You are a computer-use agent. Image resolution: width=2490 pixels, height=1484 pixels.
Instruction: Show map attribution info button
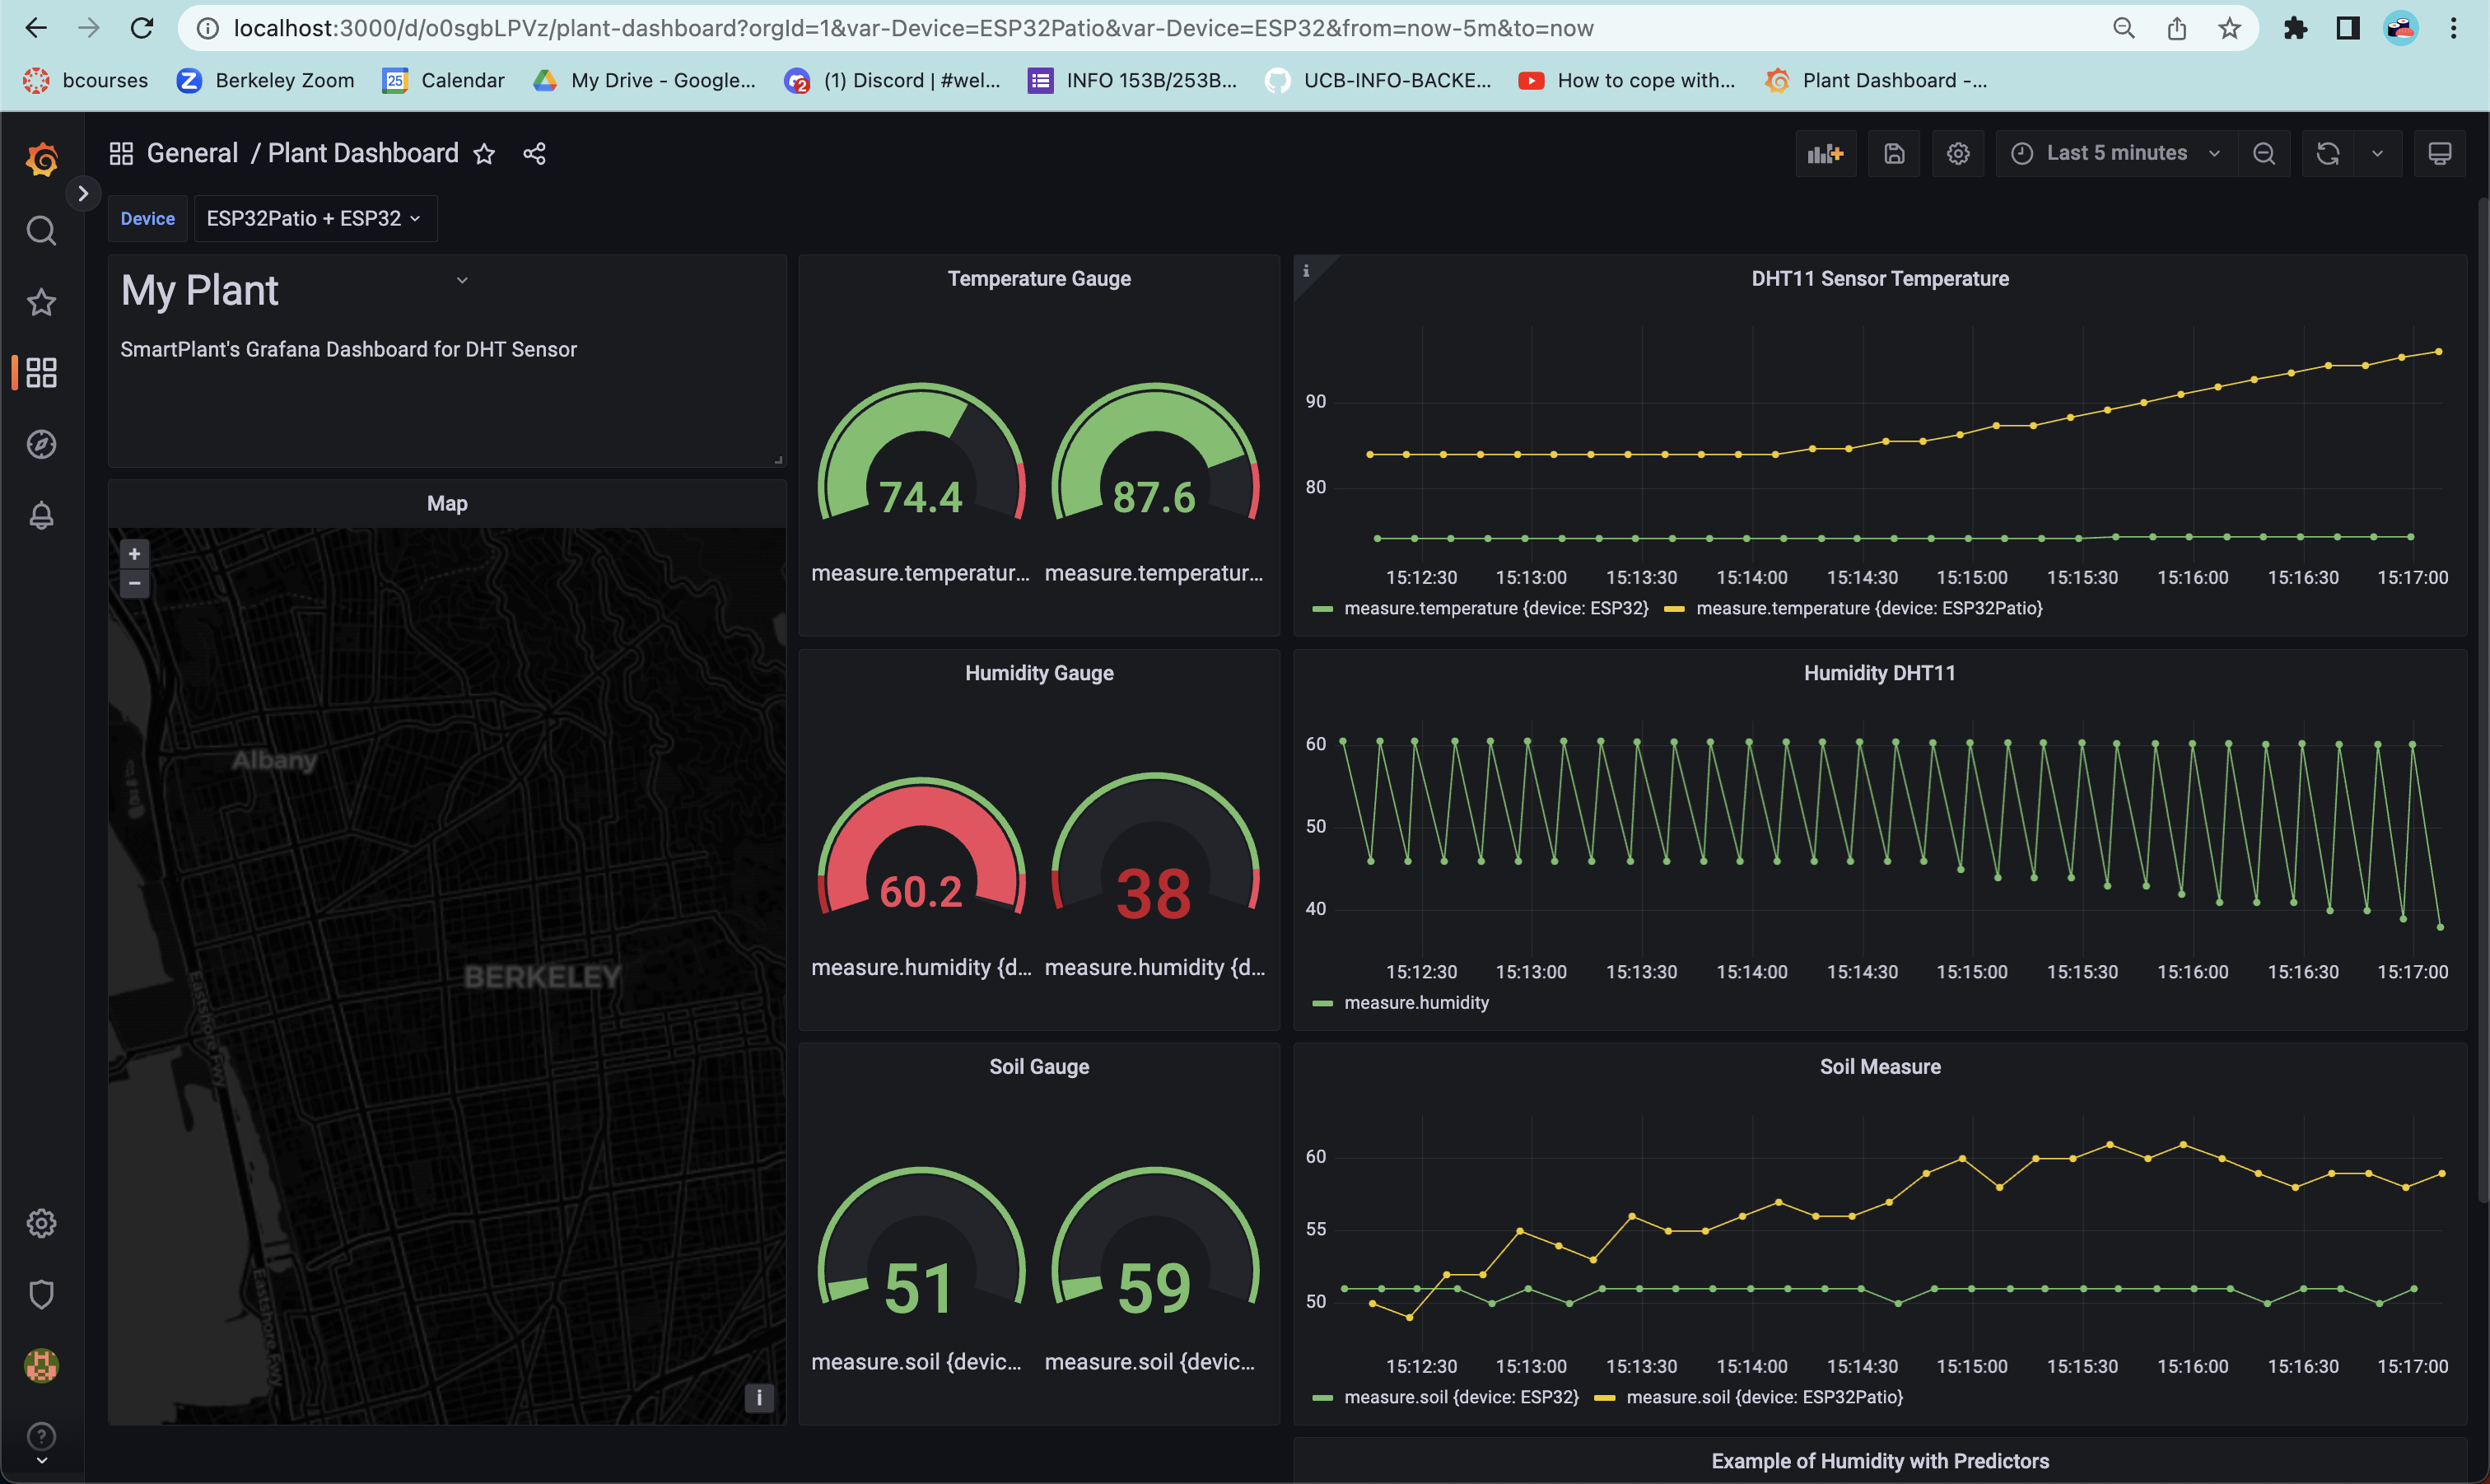(758, 1398)
